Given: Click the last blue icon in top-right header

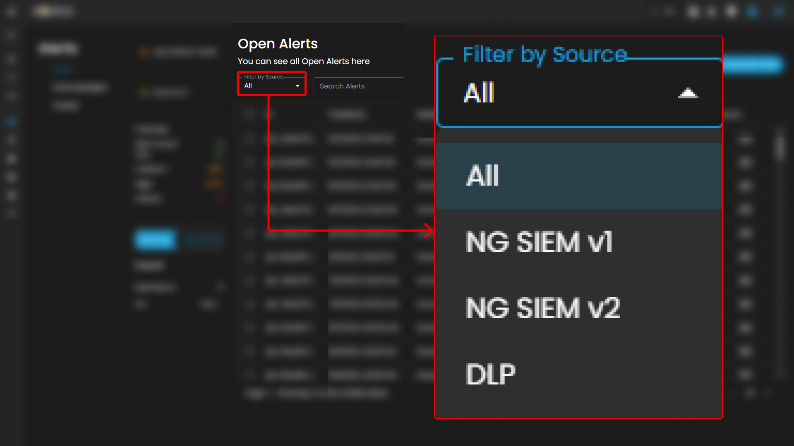Looking at the screenshot, I should coord(778,11).
